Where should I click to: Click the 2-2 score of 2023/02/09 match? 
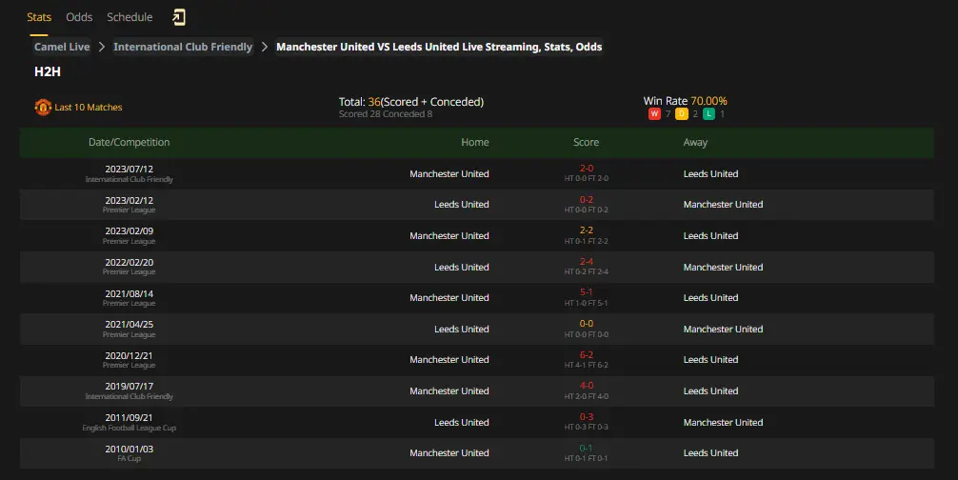point(586,230)
